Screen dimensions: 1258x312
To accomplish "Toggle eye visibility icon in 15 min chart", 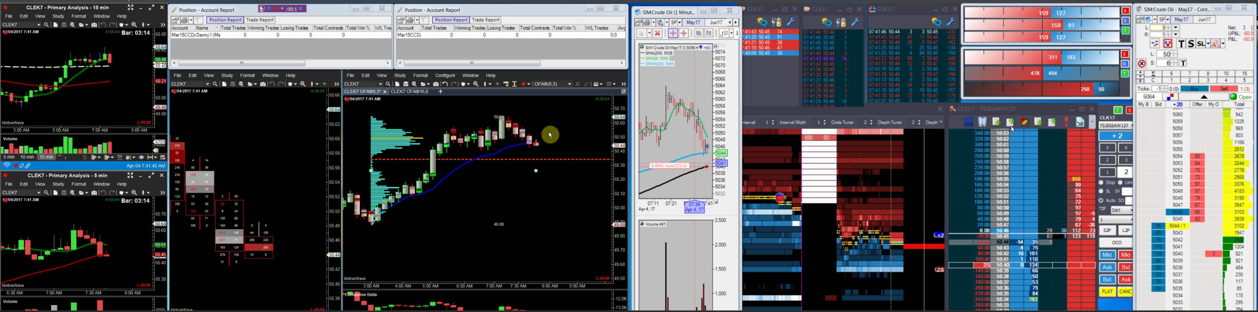I will (142, 157).
